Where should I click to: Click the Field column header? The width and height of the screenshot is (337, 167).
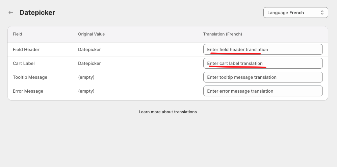[18, 34]
